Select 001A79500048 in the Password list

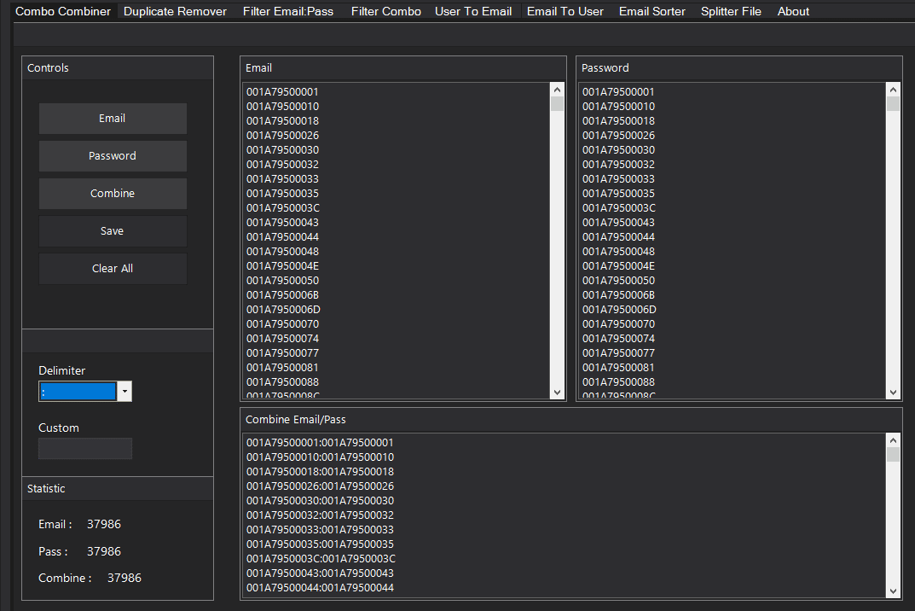click(618, 251)
